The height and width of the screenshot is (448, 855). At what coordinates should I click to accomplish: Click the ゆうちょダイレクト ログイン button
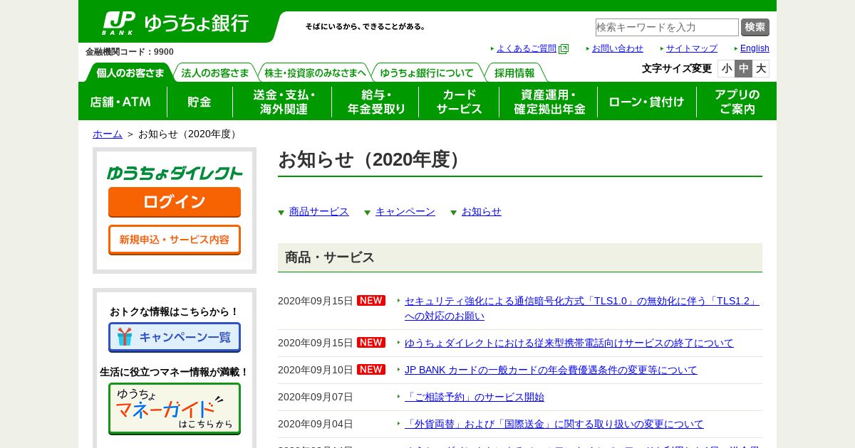175,202
